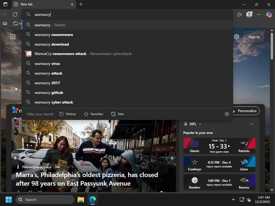
Task: Open the Marra's pizzeria news headline
Action: coord(87,179)
